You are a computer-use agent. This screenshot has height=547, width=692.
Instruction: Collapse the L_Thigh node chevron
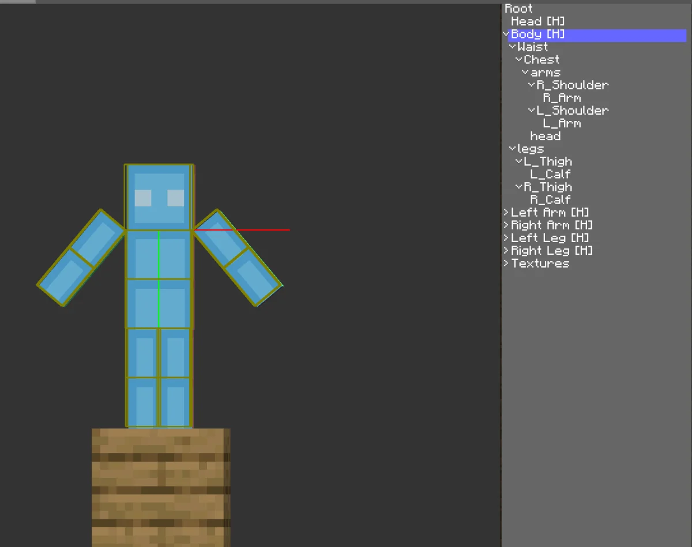tap(519, 161)
